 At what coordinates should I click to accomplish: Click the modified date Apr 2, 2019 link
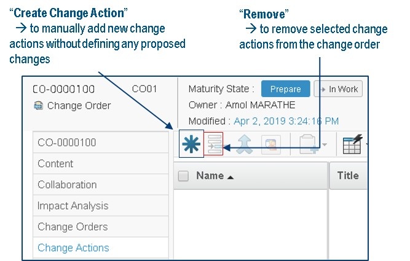click(286, 122)
